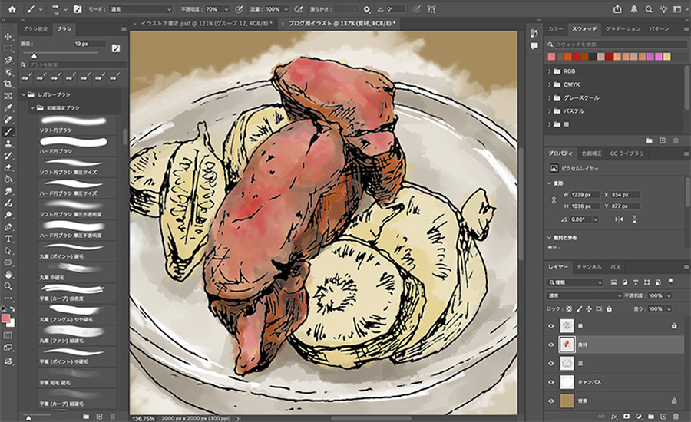Click the brush size (直径) input field
Screen dimensions: 691x422
click(90, 45)
